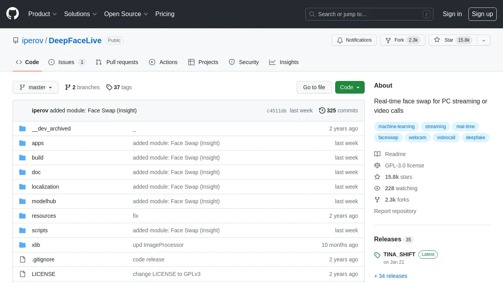This screenshot has width=503, height=283.
Task: Switch to the Security tab
Action: pyautogui.click(x=244, y=62)
